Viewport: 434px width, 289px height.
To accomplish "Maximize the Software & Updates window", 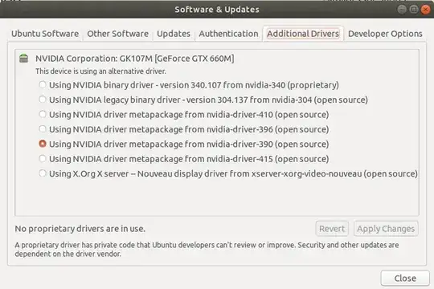I will (x=414, y=10).
